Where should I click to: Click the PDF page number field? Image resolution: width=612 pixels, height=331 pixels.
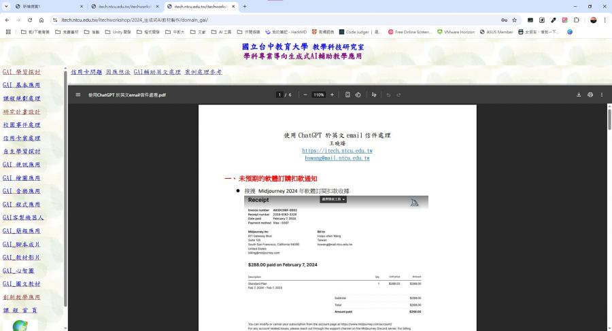click(279, 95)
